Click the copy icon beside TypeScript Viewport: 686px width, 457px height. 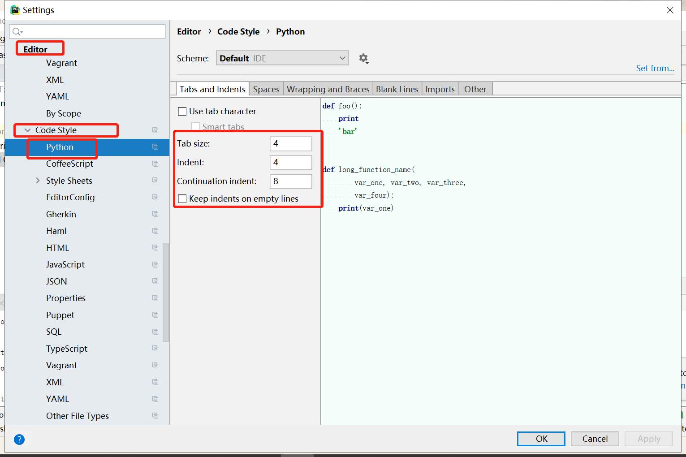coord(155,349)
